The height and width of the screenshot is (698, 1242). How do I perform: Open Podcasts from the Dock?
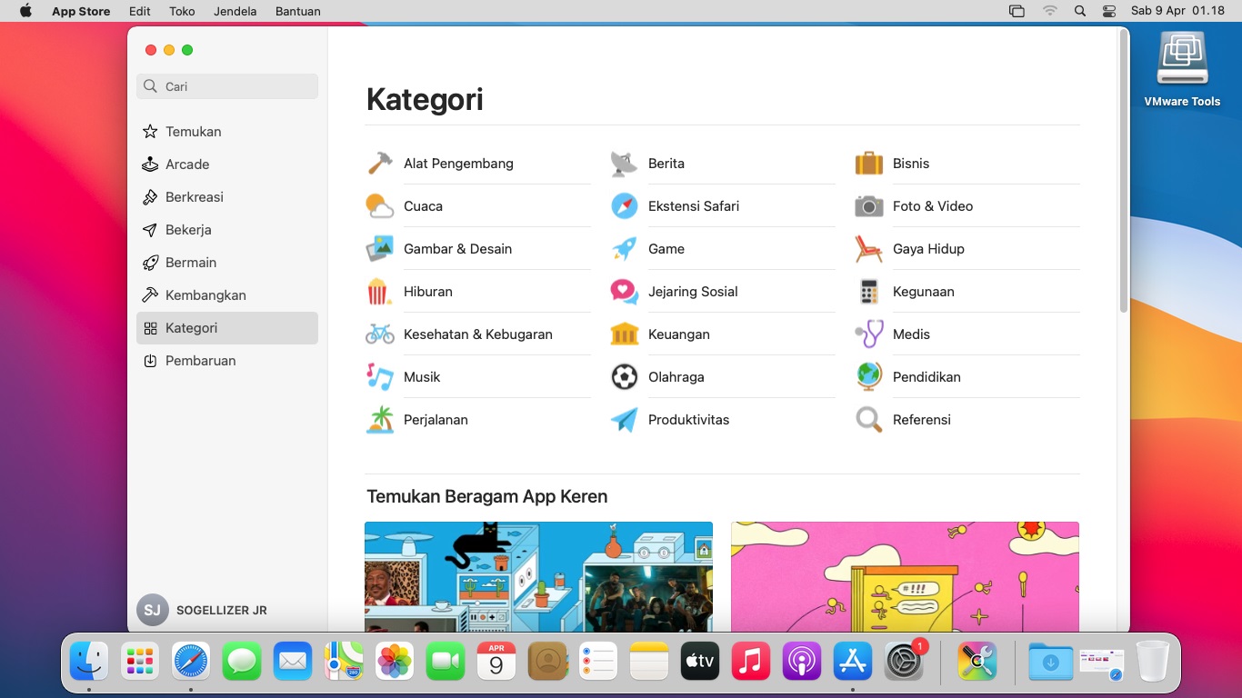(x=802, y=662)
